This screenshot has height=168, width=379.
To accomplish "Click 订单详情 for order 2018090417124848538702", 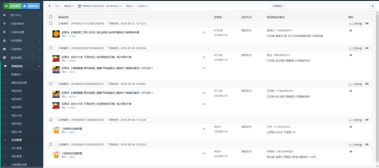I will point(356,120).
